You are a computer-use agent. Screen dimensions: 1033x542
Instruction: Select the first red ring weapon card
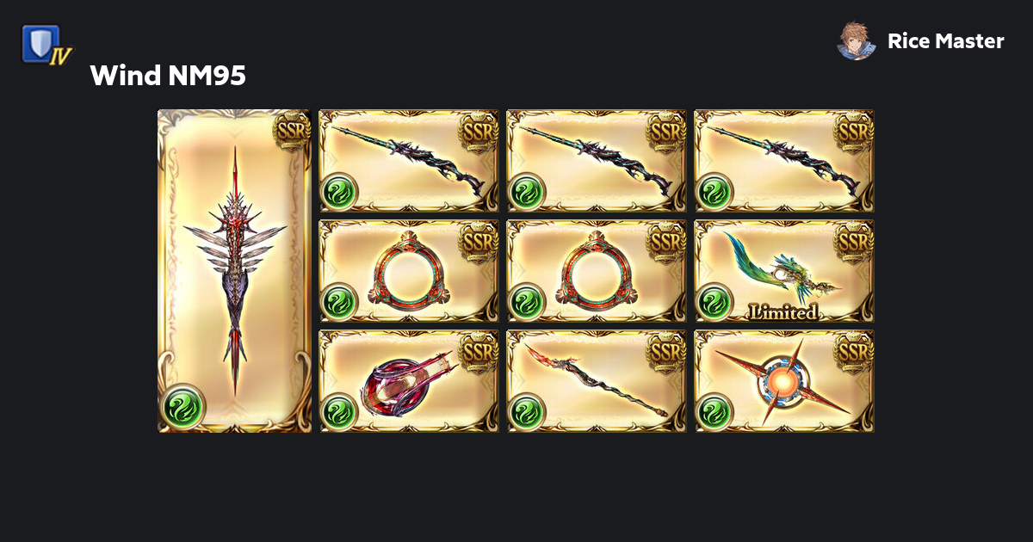[x=409, y=271]
